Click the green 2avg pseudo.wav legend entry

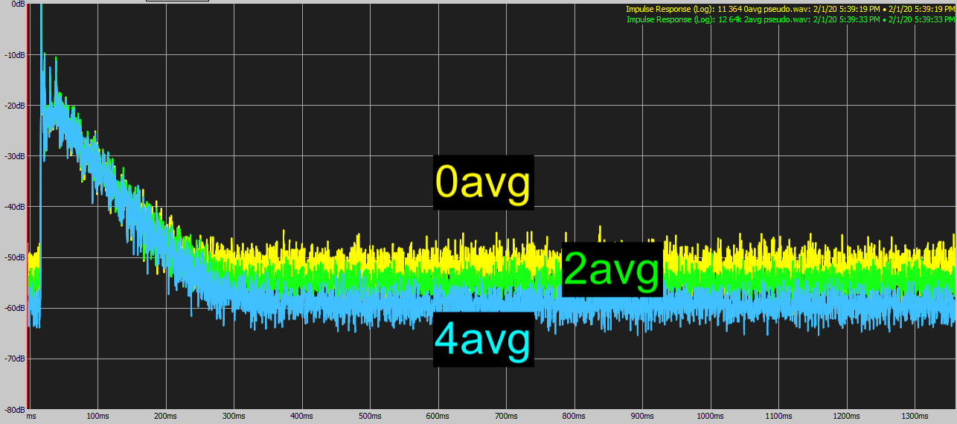point(790,19)
